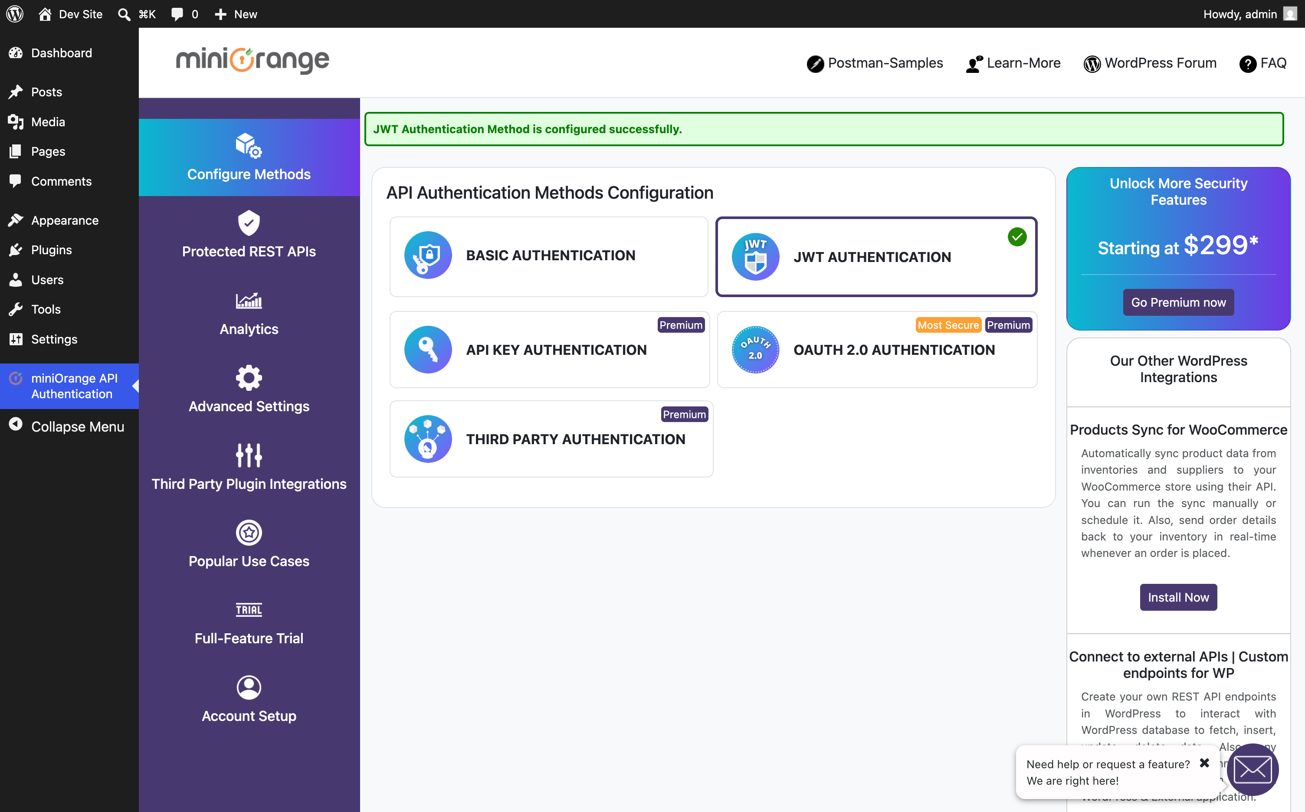Open the Learn-More link
The height and width of the screenshot is (812, 1305).
pyautogui.click(x=1013, y=63)
